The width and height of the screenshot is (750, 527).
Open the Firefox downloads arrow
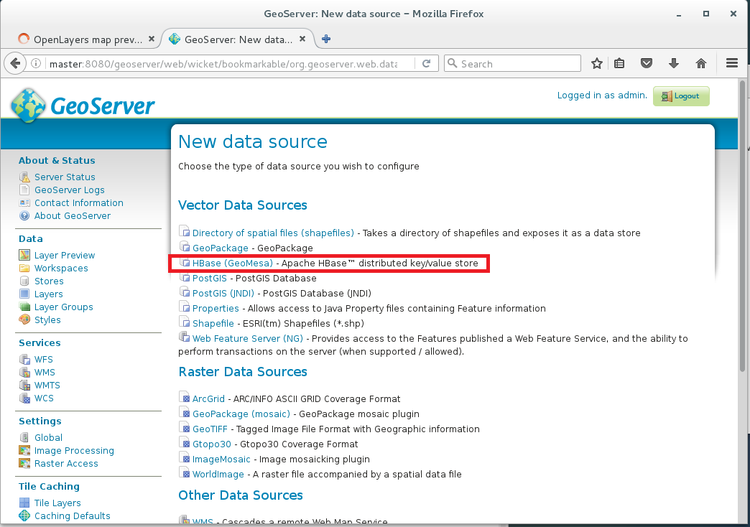pos(673,63)
